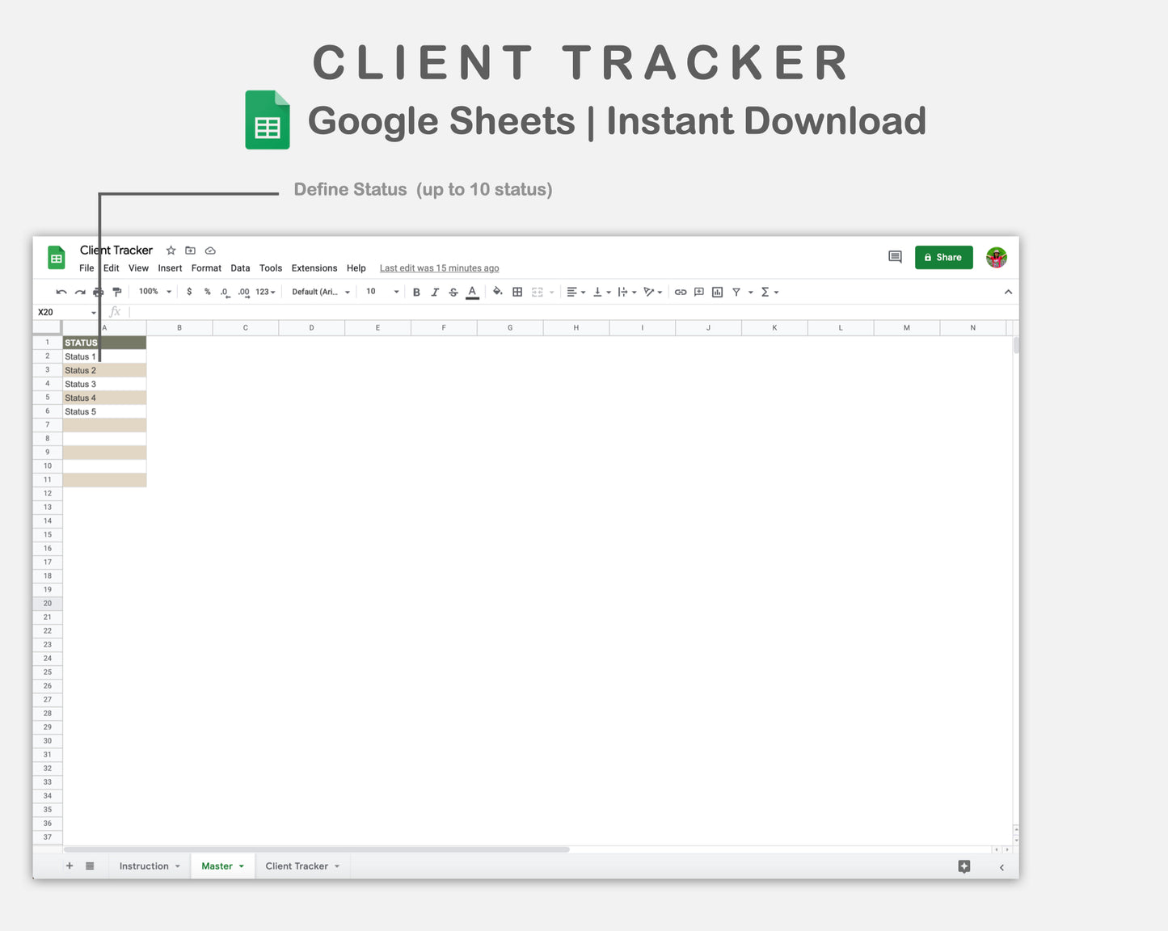Click the Share button
The height and width of the screenshot is (931, 1168).
(943, 257)
